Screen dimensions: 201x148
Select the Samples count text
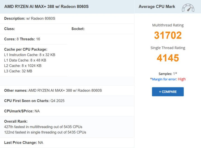[168, 74]
